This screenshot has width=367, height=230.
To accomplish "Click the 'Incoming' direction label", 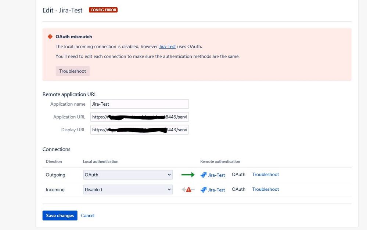I will pos(55,190).
